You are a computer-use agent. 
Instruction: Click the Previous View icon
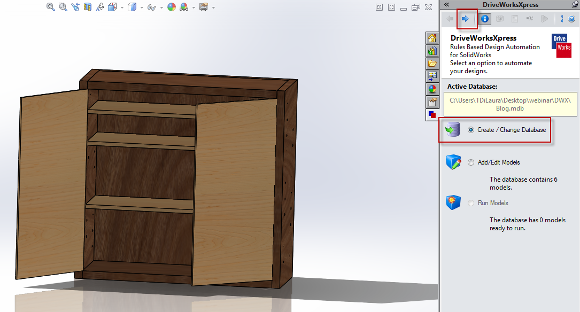[75, 7]
